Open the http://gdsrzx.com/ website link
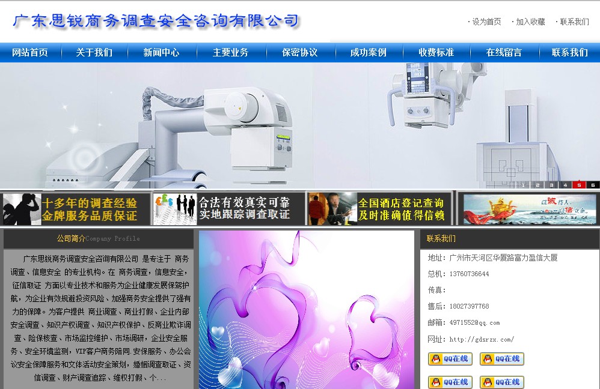This screenshot has height=389, width=600. [482, 339]
